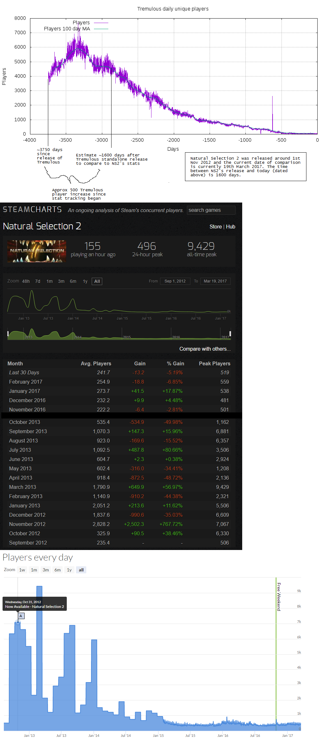
Task: Open the From date Sep 1, 2012 field
Action: point(175,281)
